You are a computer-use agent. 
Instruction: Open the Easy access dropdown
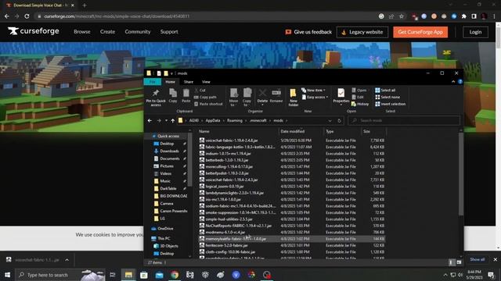(x=315, y=97)
